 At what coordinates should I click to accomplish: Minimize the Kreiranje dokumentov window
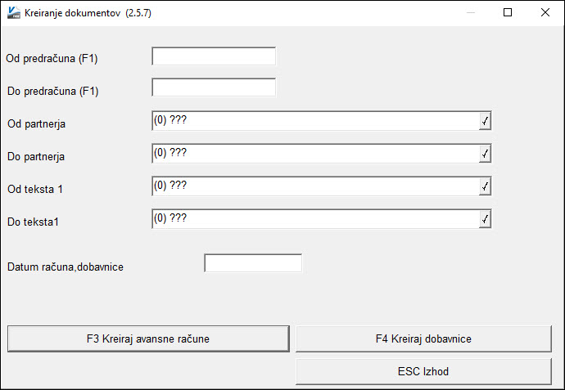(x=470, y=12)
